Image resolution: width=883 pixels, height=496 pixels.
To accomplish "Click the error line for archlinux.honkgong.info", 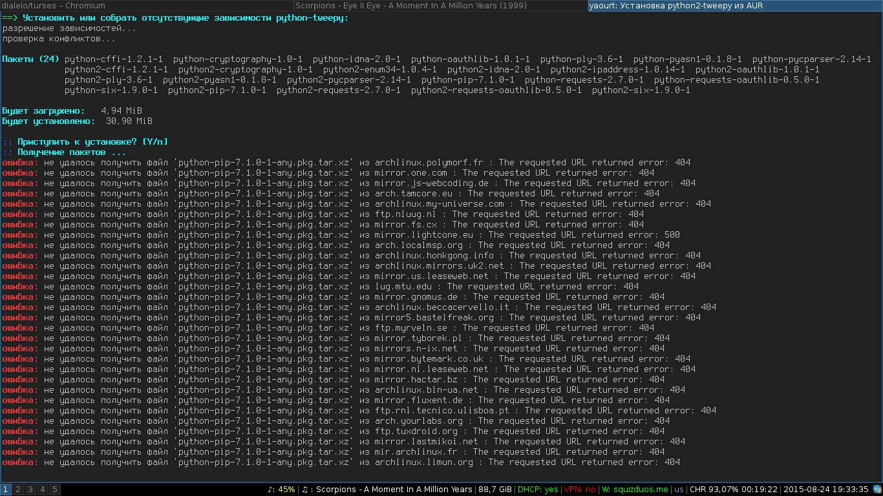I will coord(352,256).
